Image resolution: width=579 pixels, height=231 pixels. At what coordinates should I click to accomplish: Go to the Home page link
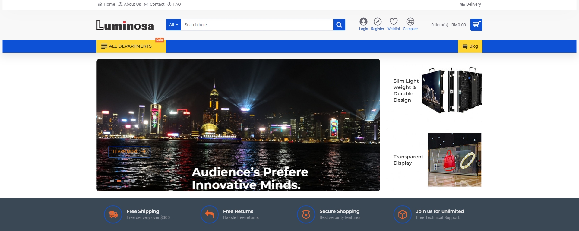106,4
